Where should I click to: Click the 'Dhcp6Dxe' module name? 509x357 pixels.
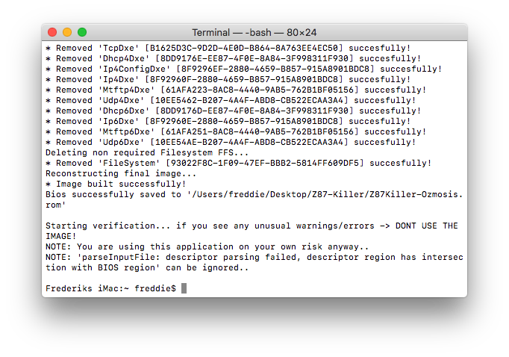click(124, 111)
